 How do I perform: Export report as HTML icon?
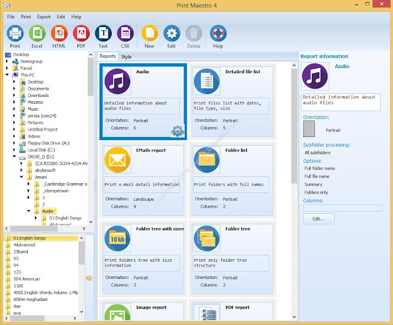59,33
